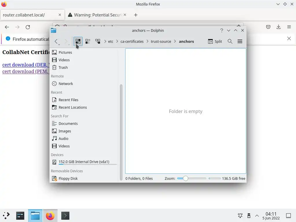
Task: Open Pocket save icon in Firefox
Action: click(x=268, y=27)
